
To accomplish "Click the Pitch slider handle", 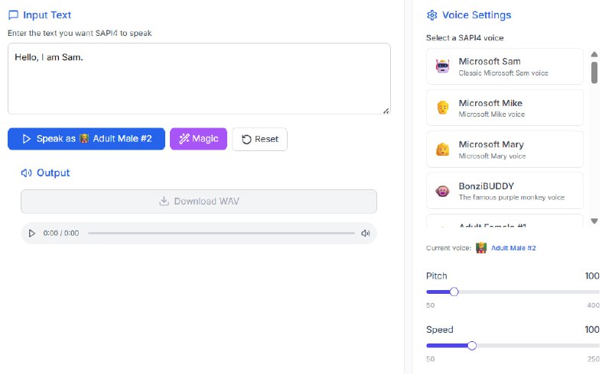I will coord(454,292).
